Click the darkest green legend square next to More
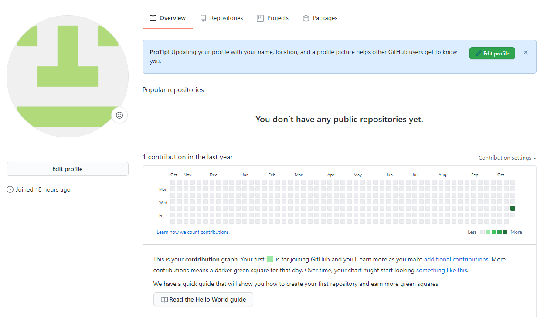This screenshot has width=544, height=319. (x=505, y=232)
